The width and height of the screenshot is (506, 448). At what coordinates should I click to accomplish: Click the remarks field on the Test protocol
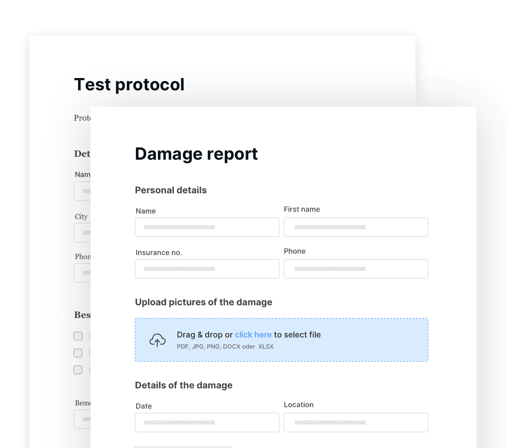tap(82, 419)
